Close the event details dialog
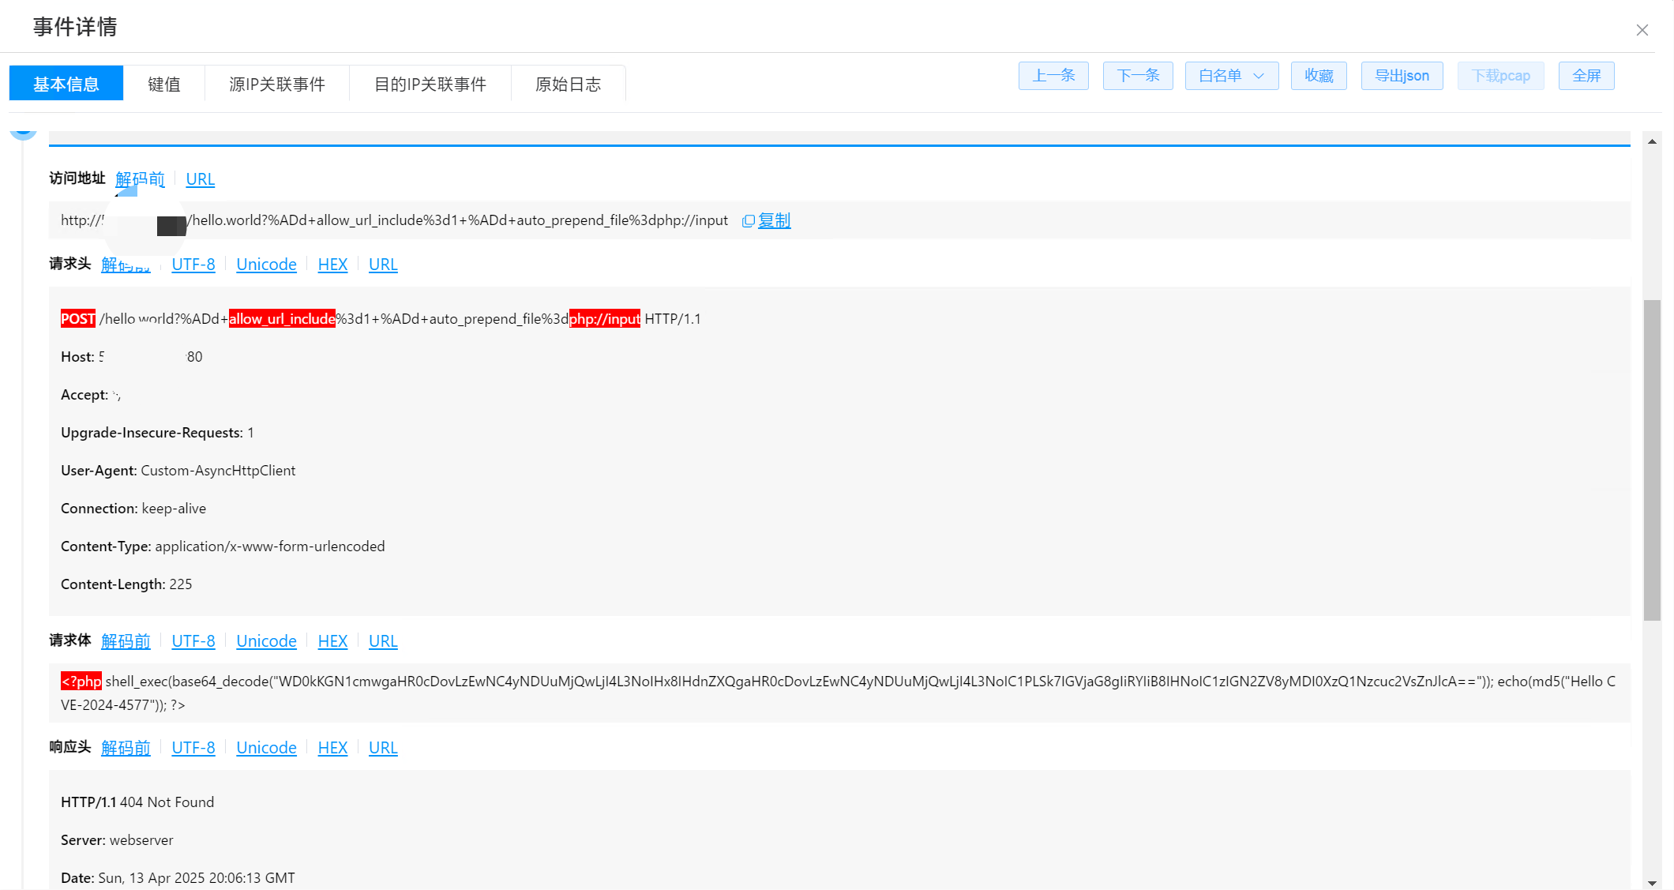1674x890 pixels. pyautogui.click(x=1642, y=30)
